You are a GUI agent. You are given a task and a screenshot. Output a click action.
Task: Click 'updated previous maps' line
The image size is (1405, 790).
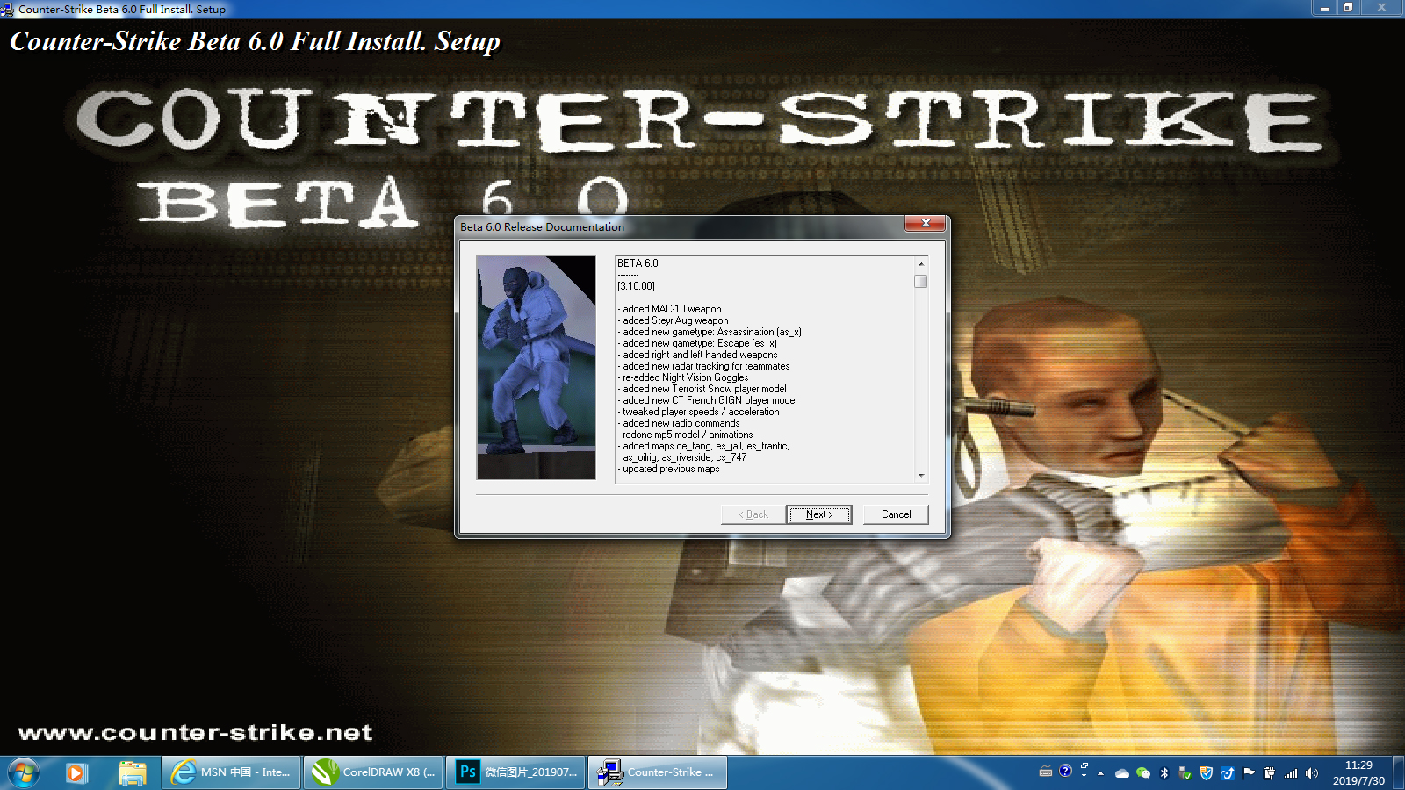671,469
